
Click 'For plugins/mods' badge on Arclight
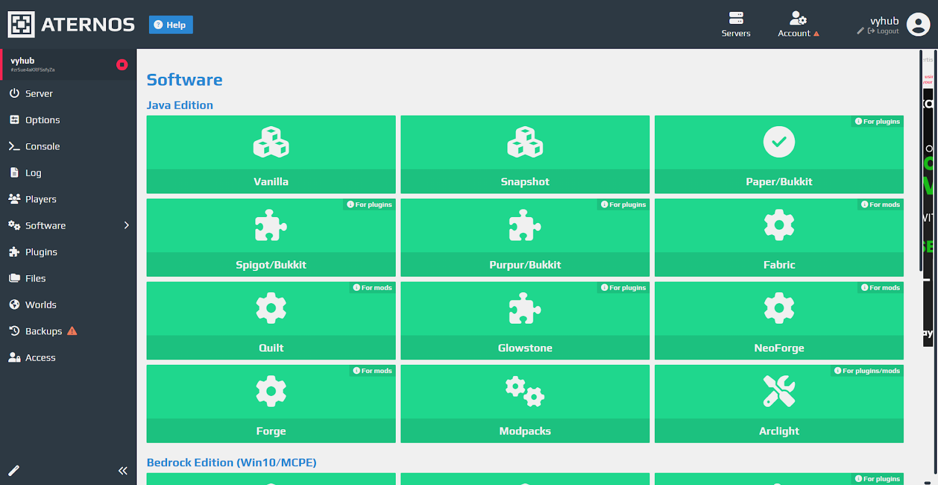[867, 371]
